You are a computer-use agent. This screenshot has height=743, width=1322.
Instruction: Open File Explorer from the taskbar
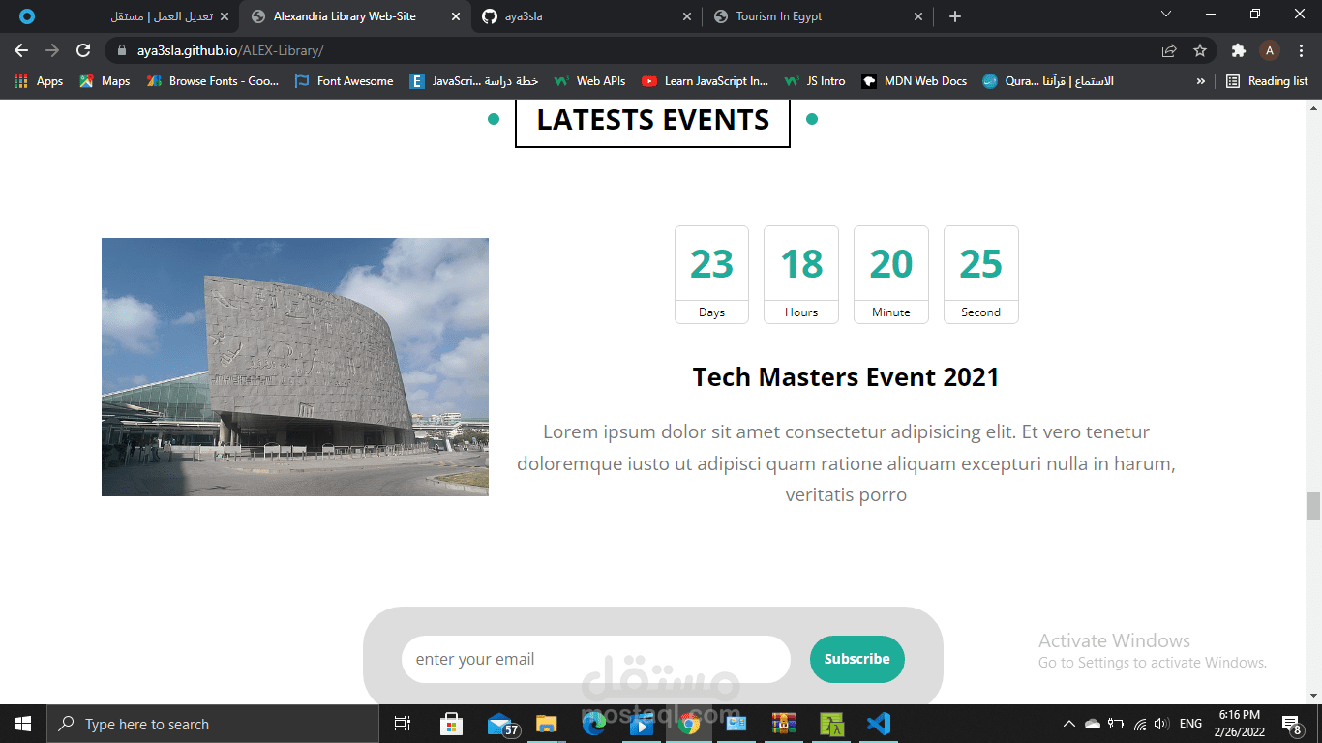(547, 724)
